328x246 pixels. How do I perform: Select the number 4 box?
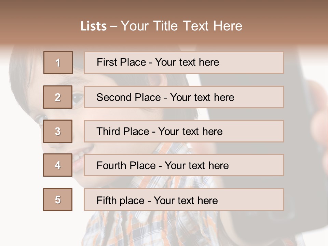pyautogui.click(x=58, y=165)
